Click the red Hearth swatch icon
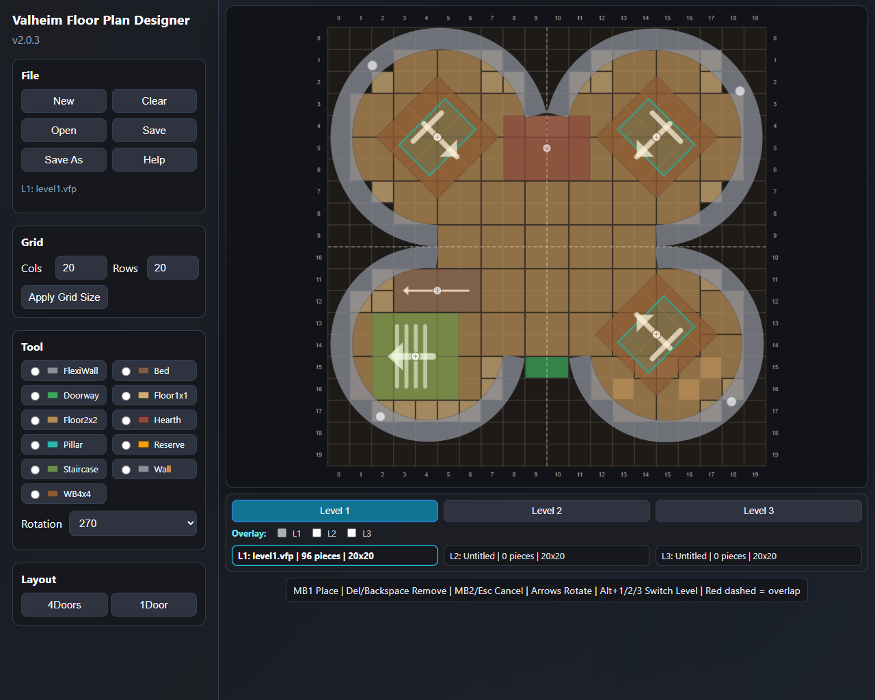 pyautogui.click(x=144, y=420)
